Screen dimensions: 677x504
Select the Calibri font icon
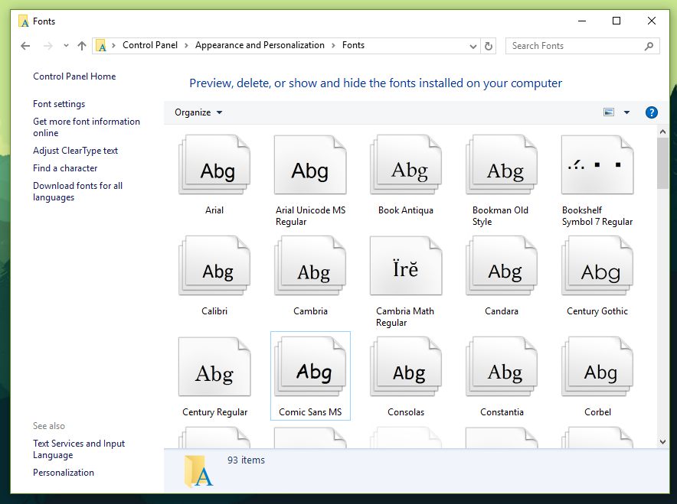[214, 265]
